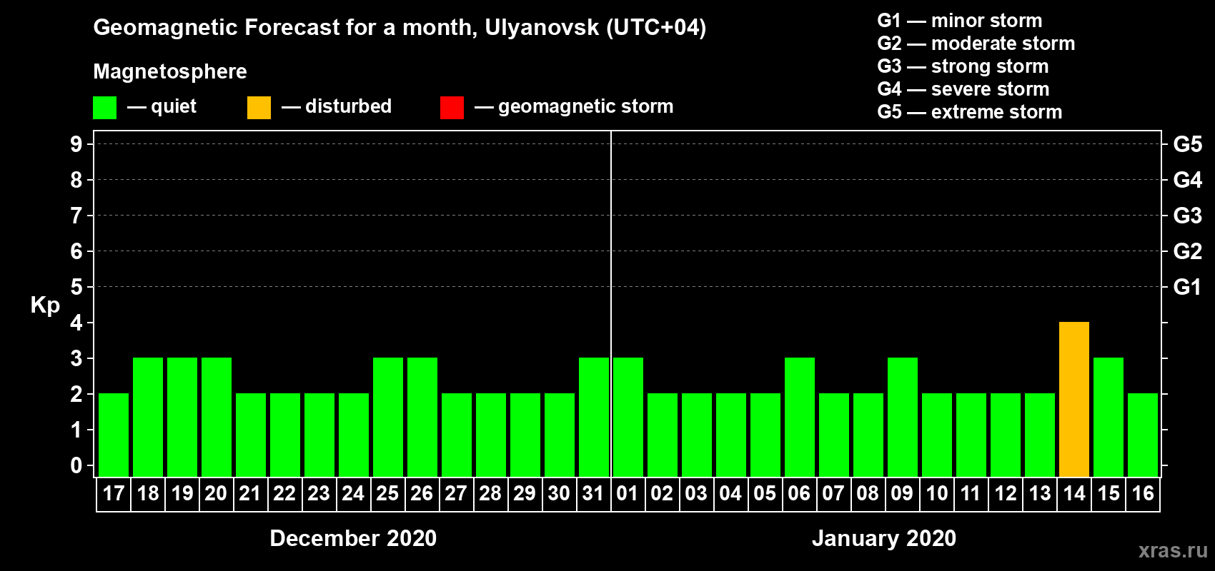Select the orange bar for January 14
Viewport: 1215px width, 571px height.
coord(1074,400)
